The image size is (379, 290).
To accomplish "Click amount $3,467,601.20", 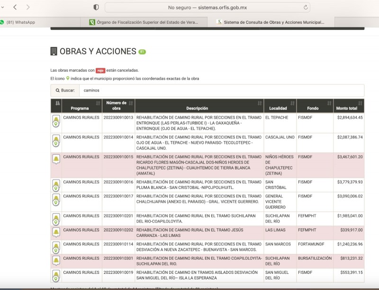I will pos(350,157).
